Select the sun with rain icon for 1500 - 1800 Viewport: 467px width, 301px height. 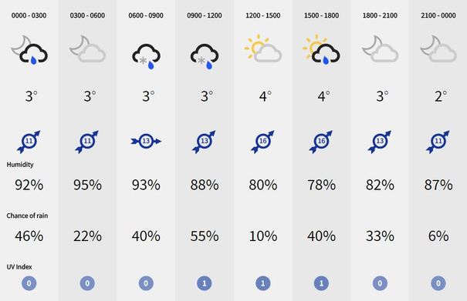click(321, 50)
